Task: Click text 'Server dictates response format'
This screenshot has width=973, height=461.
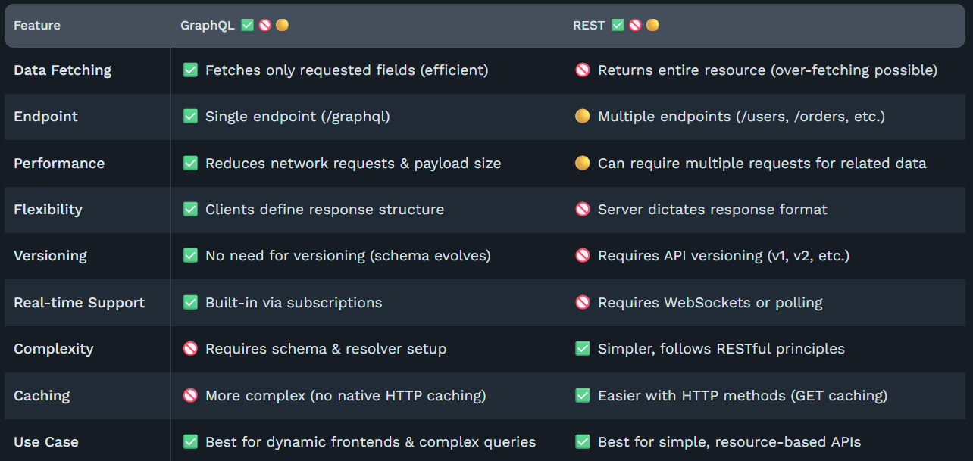Action: point(713,210)
